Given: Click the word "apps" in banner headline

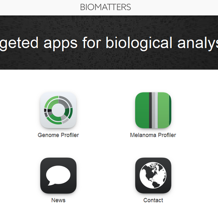Looking at the screenshot, I should [x=61, y=44].
